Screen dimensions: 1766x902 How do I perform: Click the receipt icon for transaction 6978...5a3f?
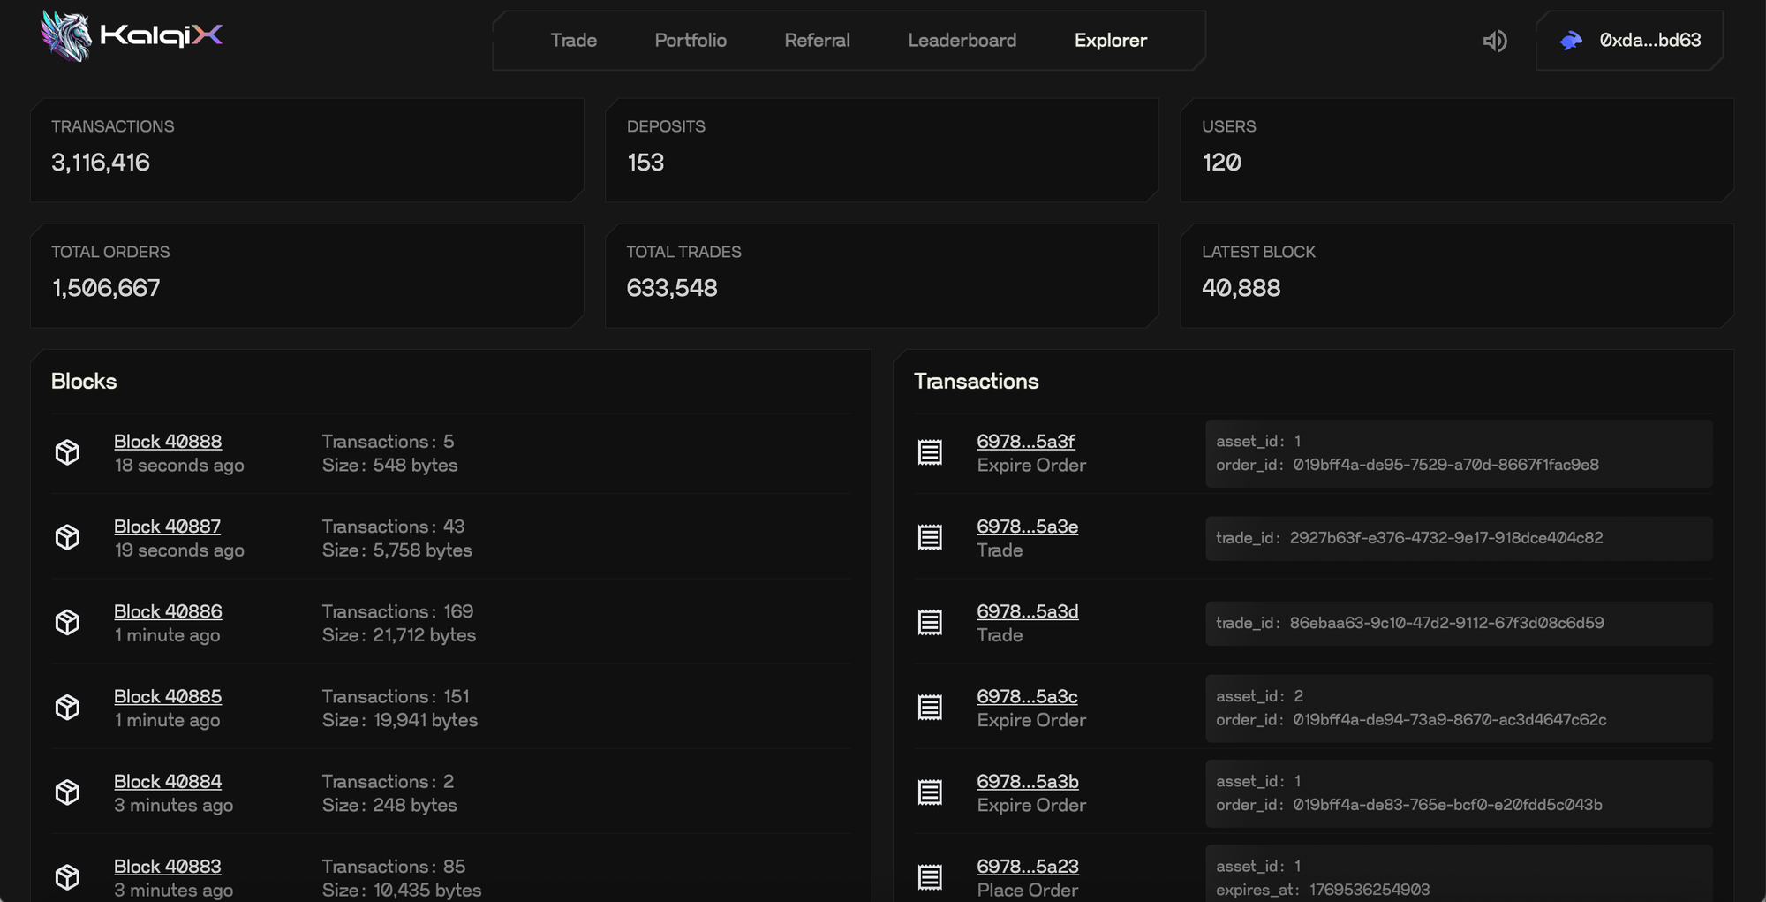929,452
